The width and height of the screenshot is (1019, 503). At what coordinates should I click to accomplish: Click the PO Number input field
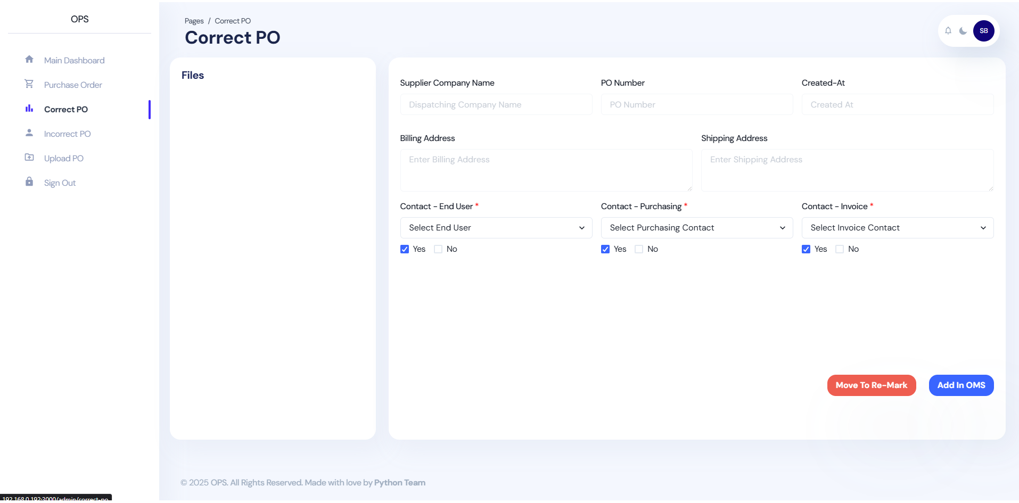pos(696,105)
